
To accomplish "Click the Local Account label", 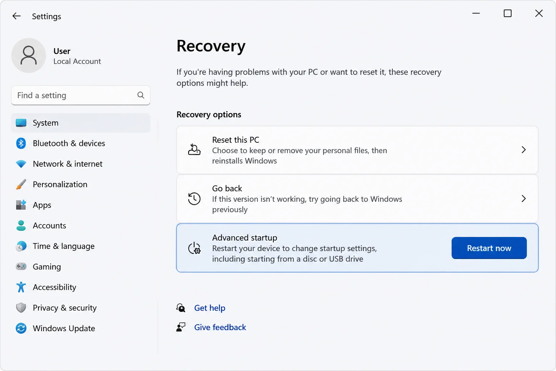I will pos(77,61).
